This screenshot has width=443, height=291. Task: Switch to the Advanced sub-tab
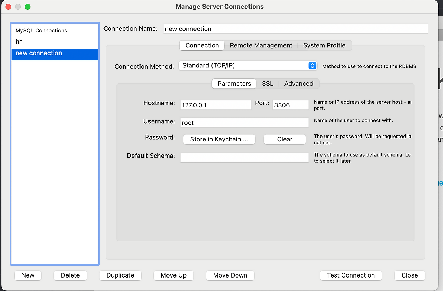tap(299, 84)
